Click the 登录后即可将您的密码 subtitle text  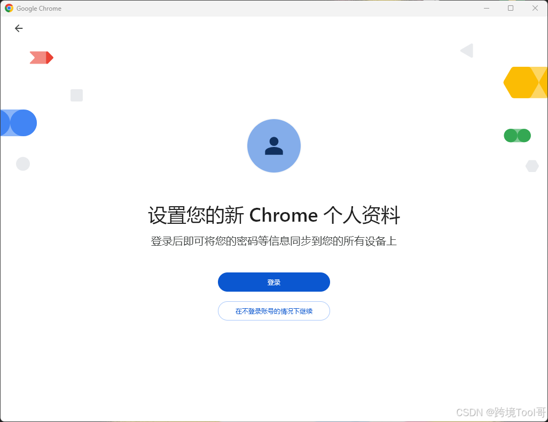274,241
